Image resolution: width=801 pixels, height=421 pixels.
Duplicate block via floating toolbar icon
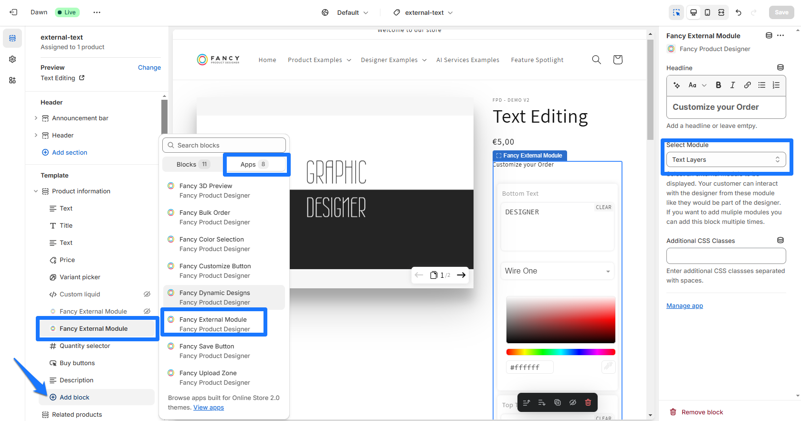(x=558, y=402)
